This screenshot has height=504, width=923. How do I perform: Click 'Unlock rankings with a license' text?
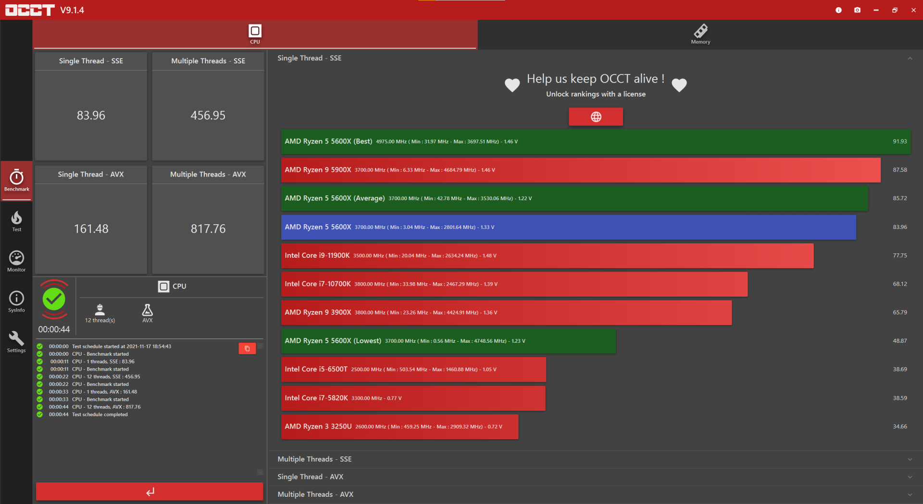point(596,94)
